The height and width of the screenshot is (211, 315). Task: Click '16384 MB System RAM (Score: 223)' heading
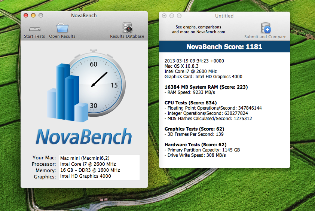coord(206,87)
